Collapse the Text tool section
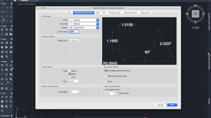The image size is (211, 118). (x=1, y=93)
